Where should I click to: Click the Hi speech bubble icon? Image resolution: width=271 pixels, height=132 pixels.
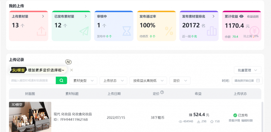(68, 62)
